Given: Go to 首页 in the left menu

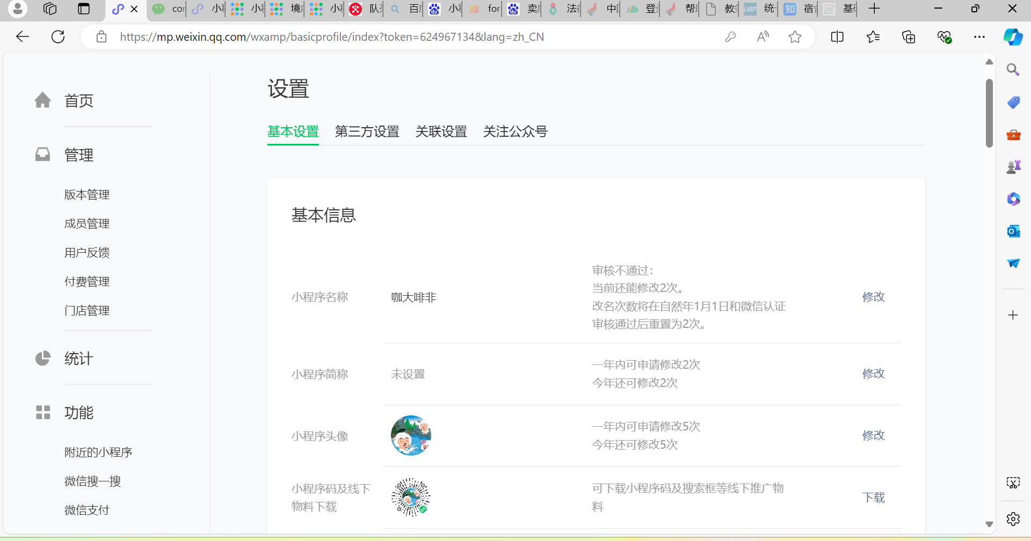Looking at the screenshot, I should 79,100.
